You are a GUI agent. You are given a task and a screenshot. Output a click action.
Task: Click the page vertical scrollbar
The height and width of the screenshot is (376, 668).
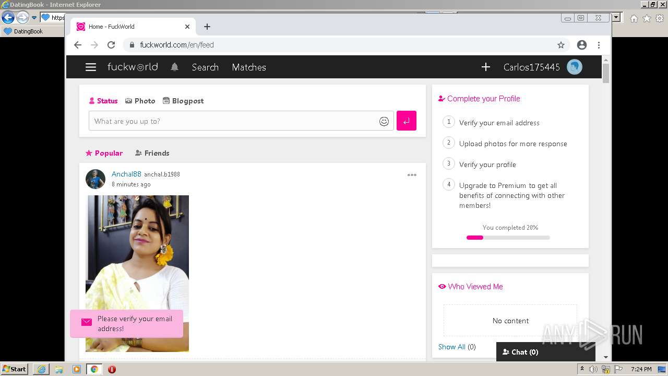(605, 73)
